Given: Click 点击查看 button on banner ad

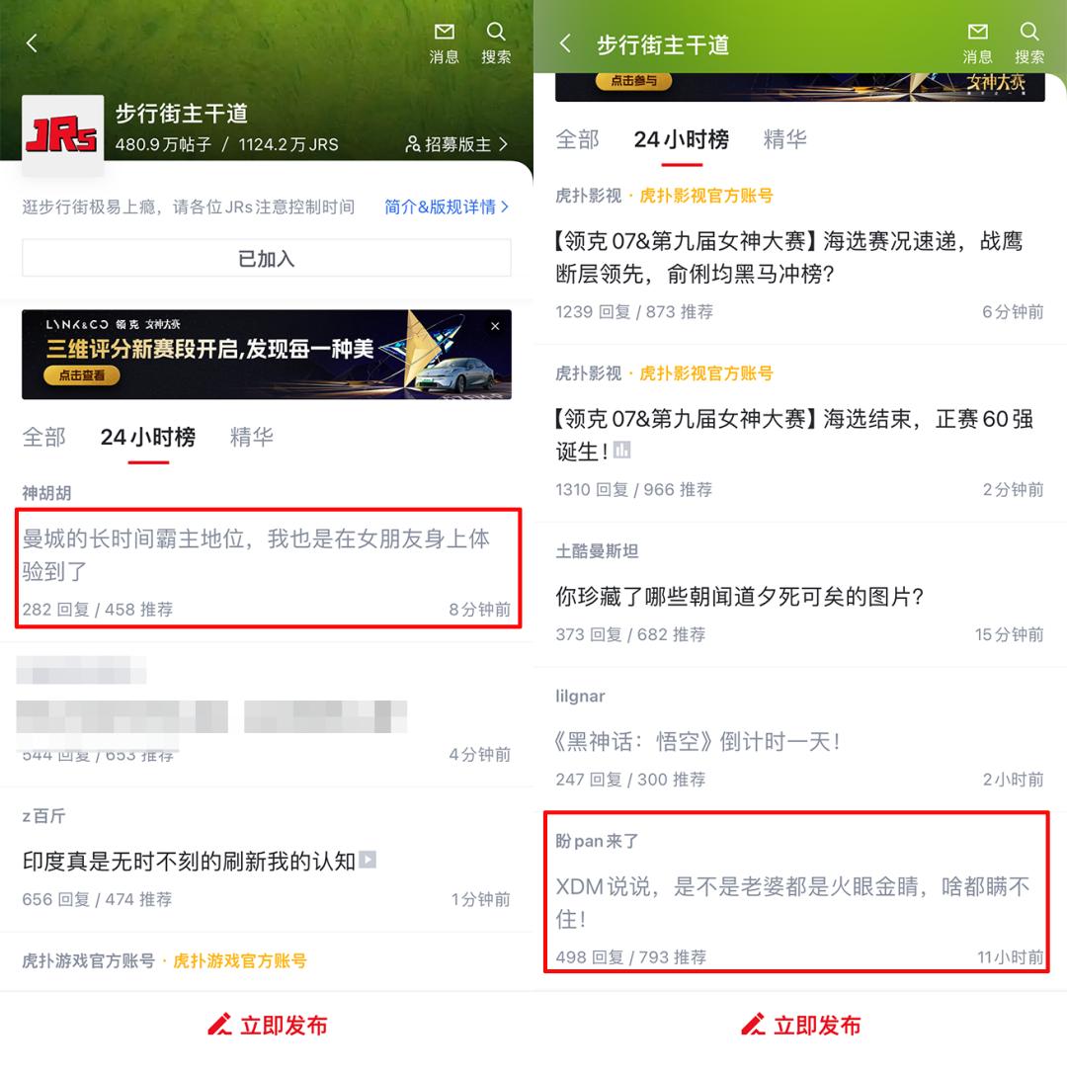Looking at the screenshot, I should [82, 375].
